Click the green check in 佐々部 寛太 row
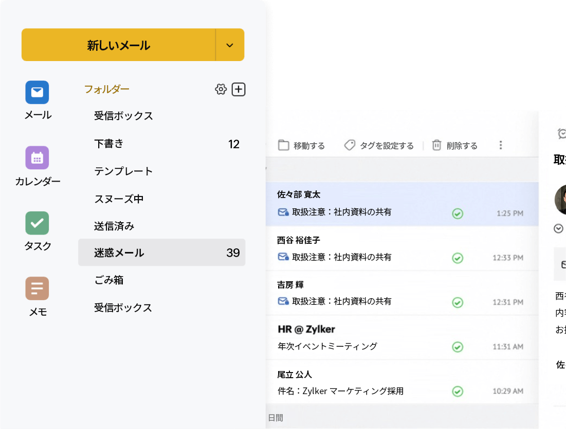The height and width of the screenshot is (429, 566). [458, 213]
